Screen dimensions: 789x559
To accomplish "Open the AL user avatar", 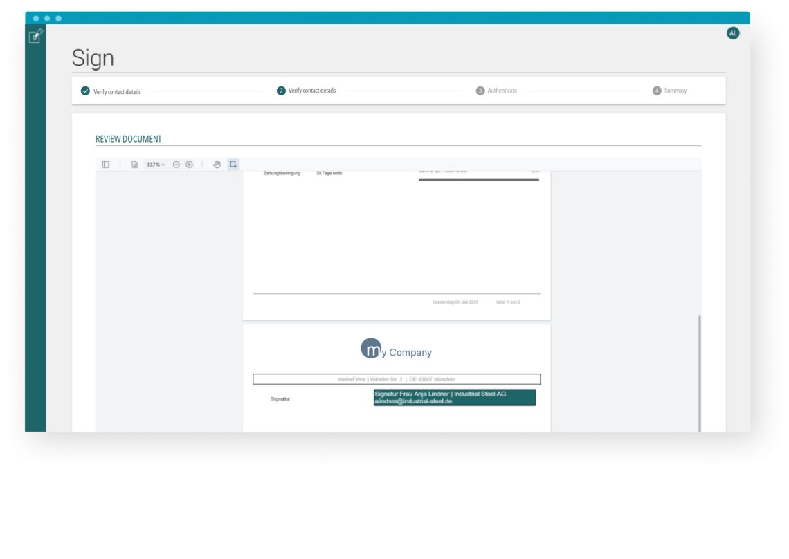I will point(733,33).
